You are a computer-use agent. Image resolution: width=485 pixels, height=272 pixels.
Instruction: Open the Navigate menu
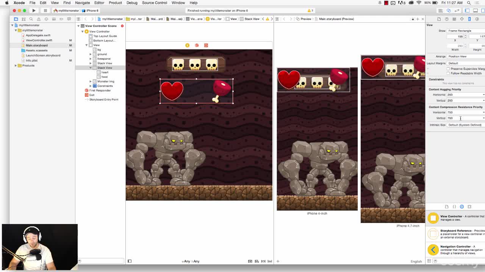82,3
